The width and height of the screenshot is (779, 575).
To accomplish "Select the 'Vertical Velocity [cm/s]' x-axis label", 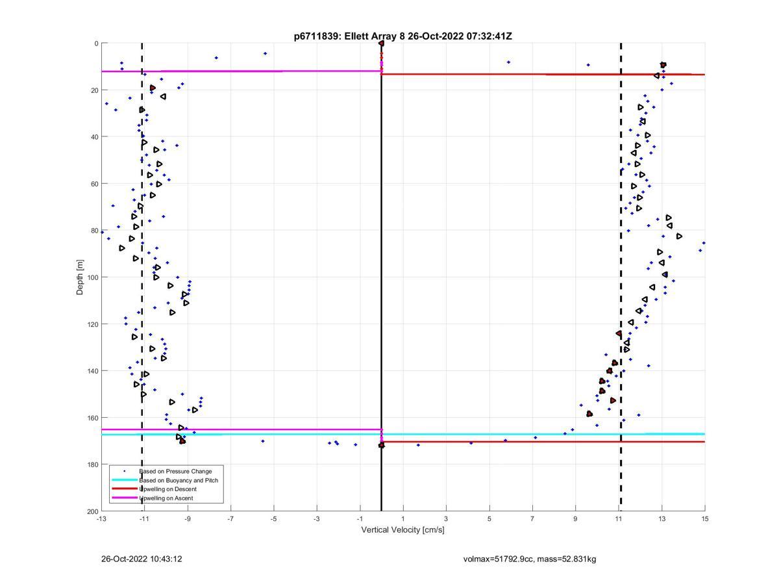I will click(x=402, y=530).
